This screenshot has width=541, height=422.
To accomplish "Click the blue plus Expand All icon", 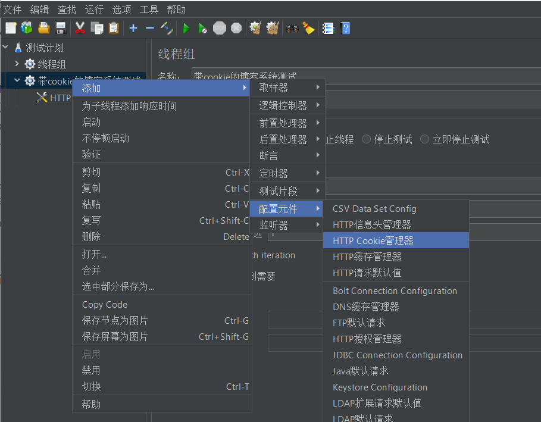I will (x=133, y=28).
